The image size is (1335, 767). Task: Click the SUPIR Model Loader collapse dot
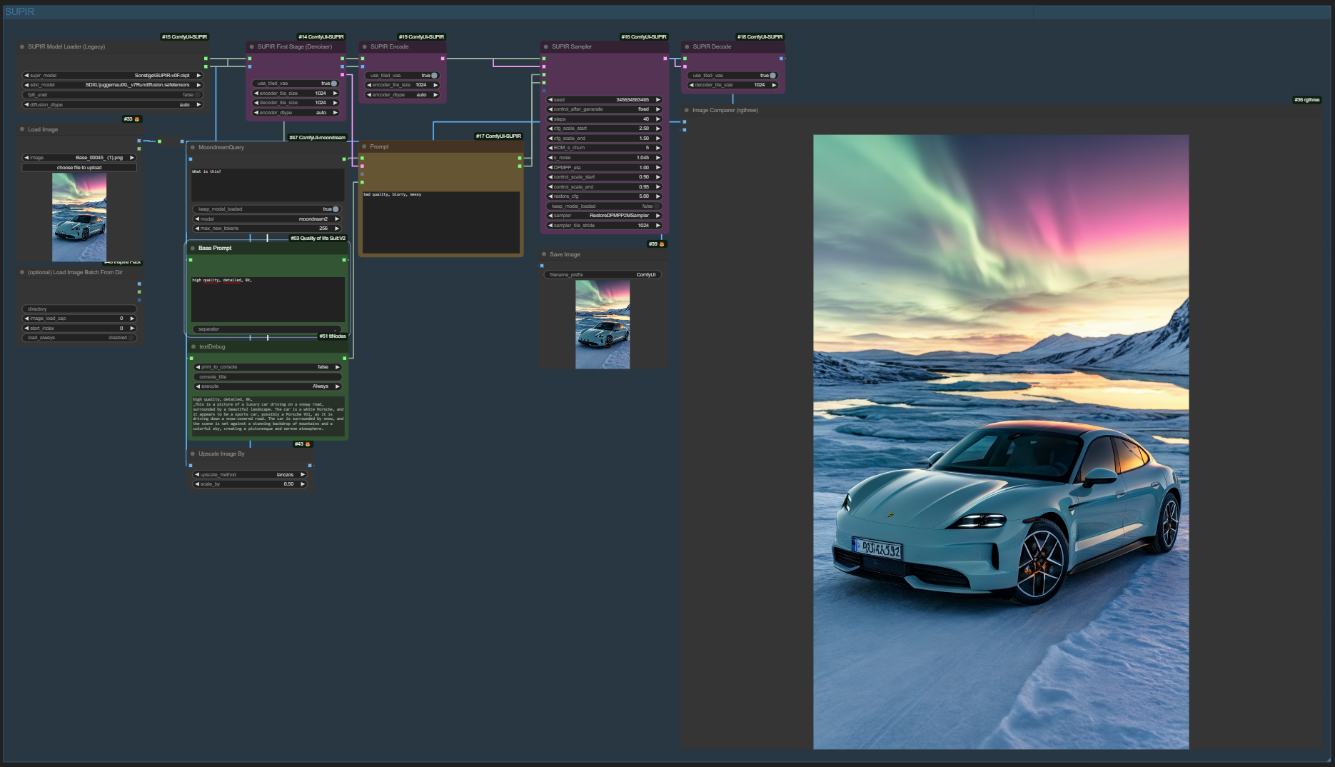22,47
